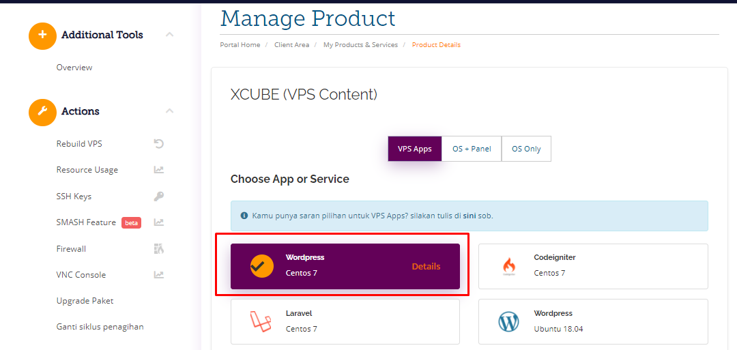The image size is (737, 350).
Task: Click the beta badge next to SMASH Feature
Action: [131, 222]
